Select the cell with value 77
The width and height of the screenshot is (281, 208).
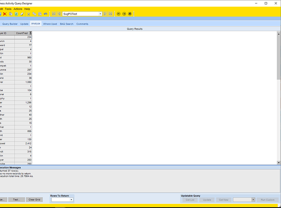[x=23, y=45]
